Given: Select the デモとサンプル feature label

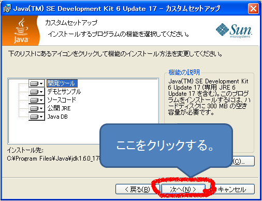Looking at the screenshot, I should tap(64, 92).
